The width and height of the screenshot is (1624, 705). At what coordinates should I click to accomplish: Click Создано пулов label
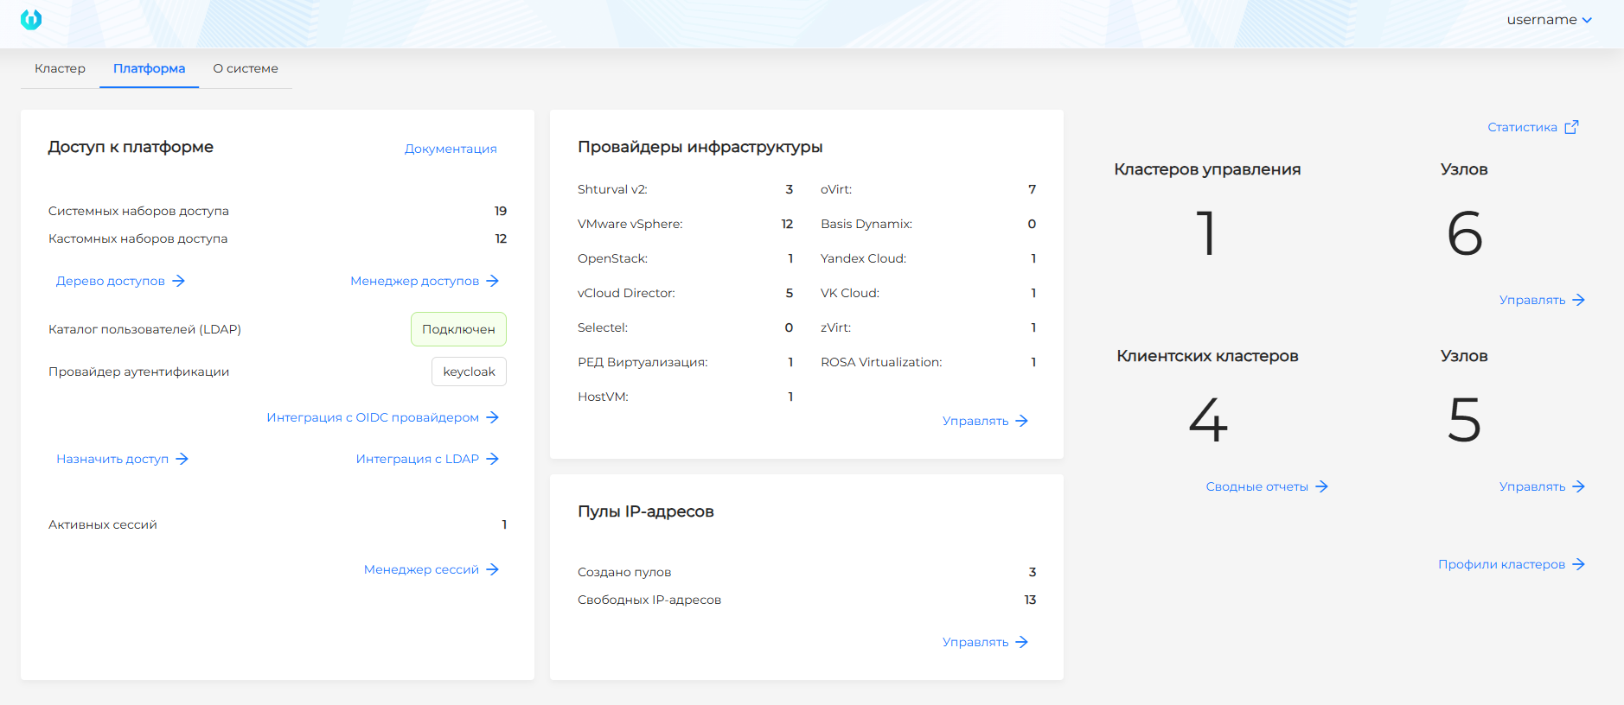tap(624, 572)
